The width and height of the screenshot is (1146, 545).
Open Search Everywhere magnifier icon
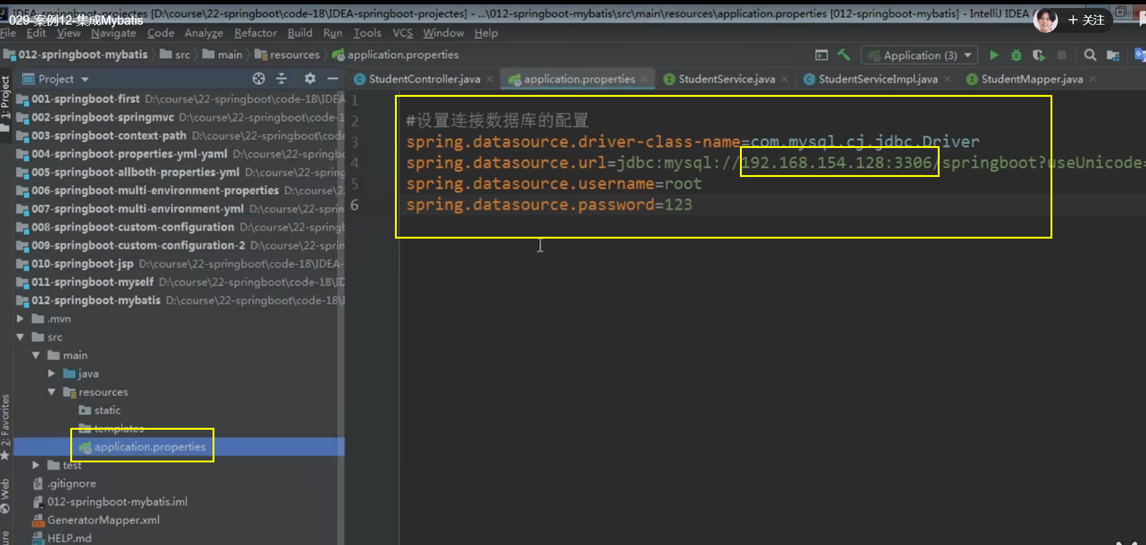(1090, 55)
